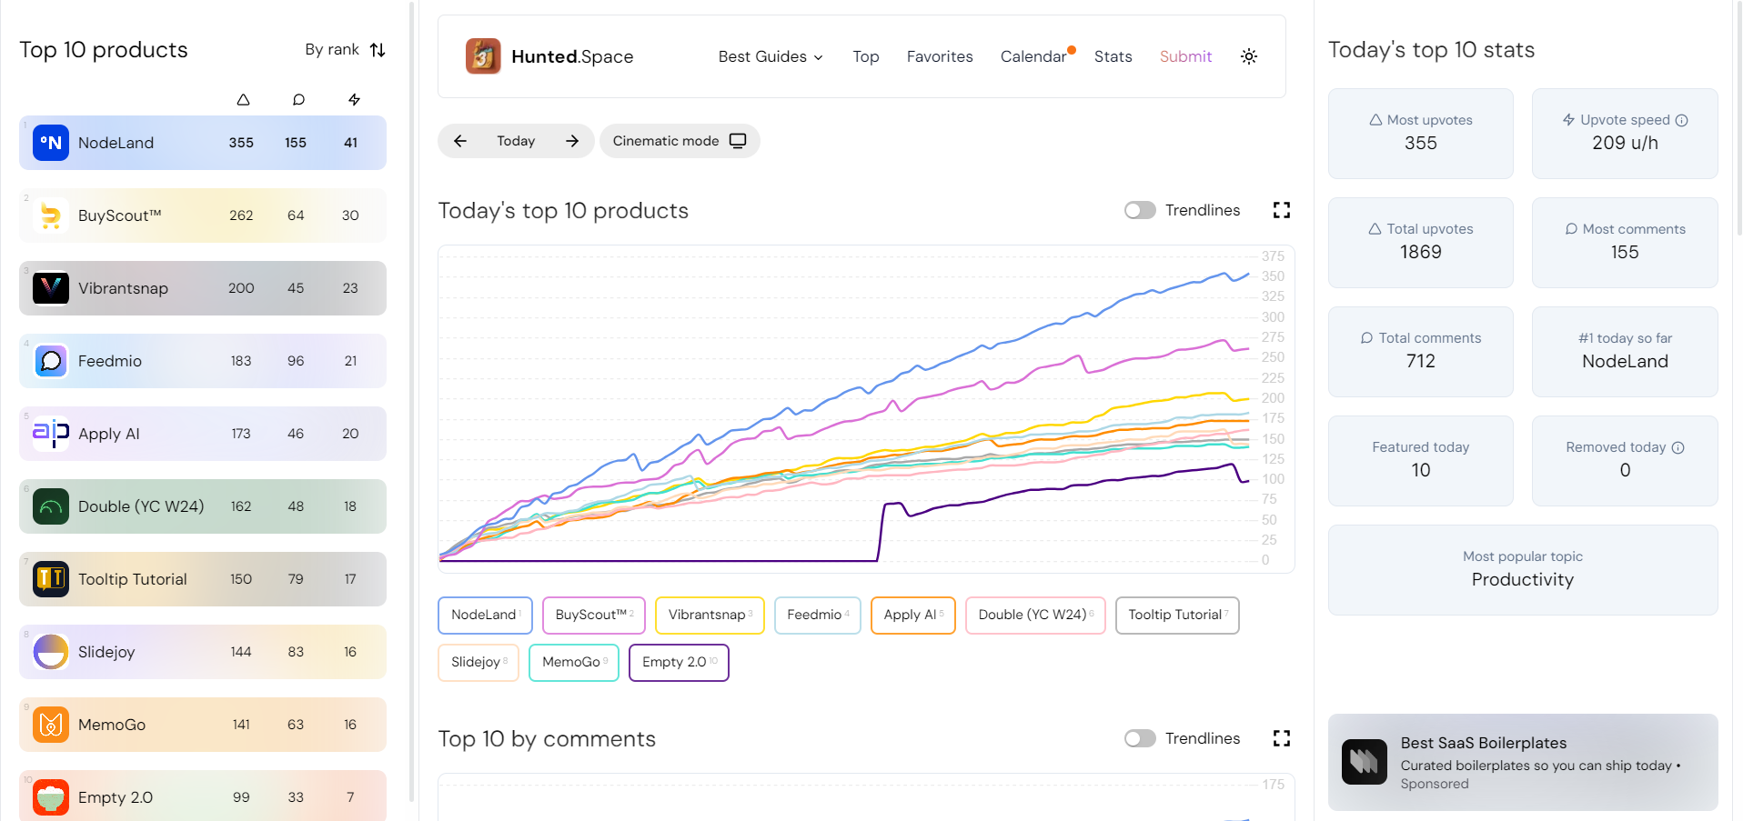Viewport: 1743px width, 821px height.
Task: Open the Stats navigation item
Action: 1113,56
